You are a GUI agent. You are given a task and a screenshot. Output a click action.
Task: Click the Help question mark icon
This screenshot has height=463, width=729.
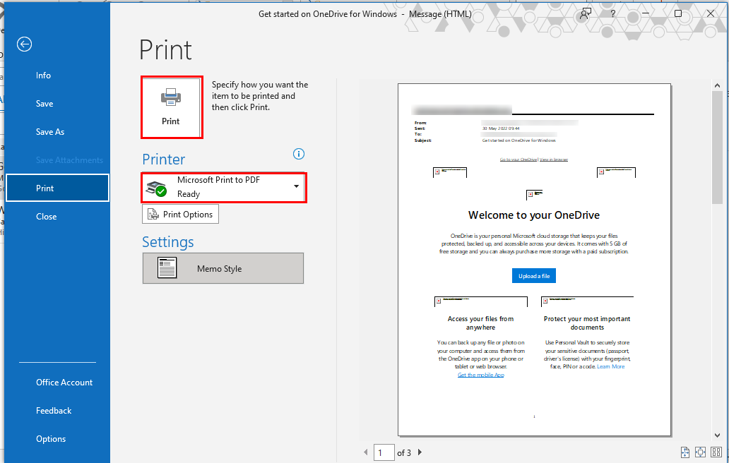613,13
